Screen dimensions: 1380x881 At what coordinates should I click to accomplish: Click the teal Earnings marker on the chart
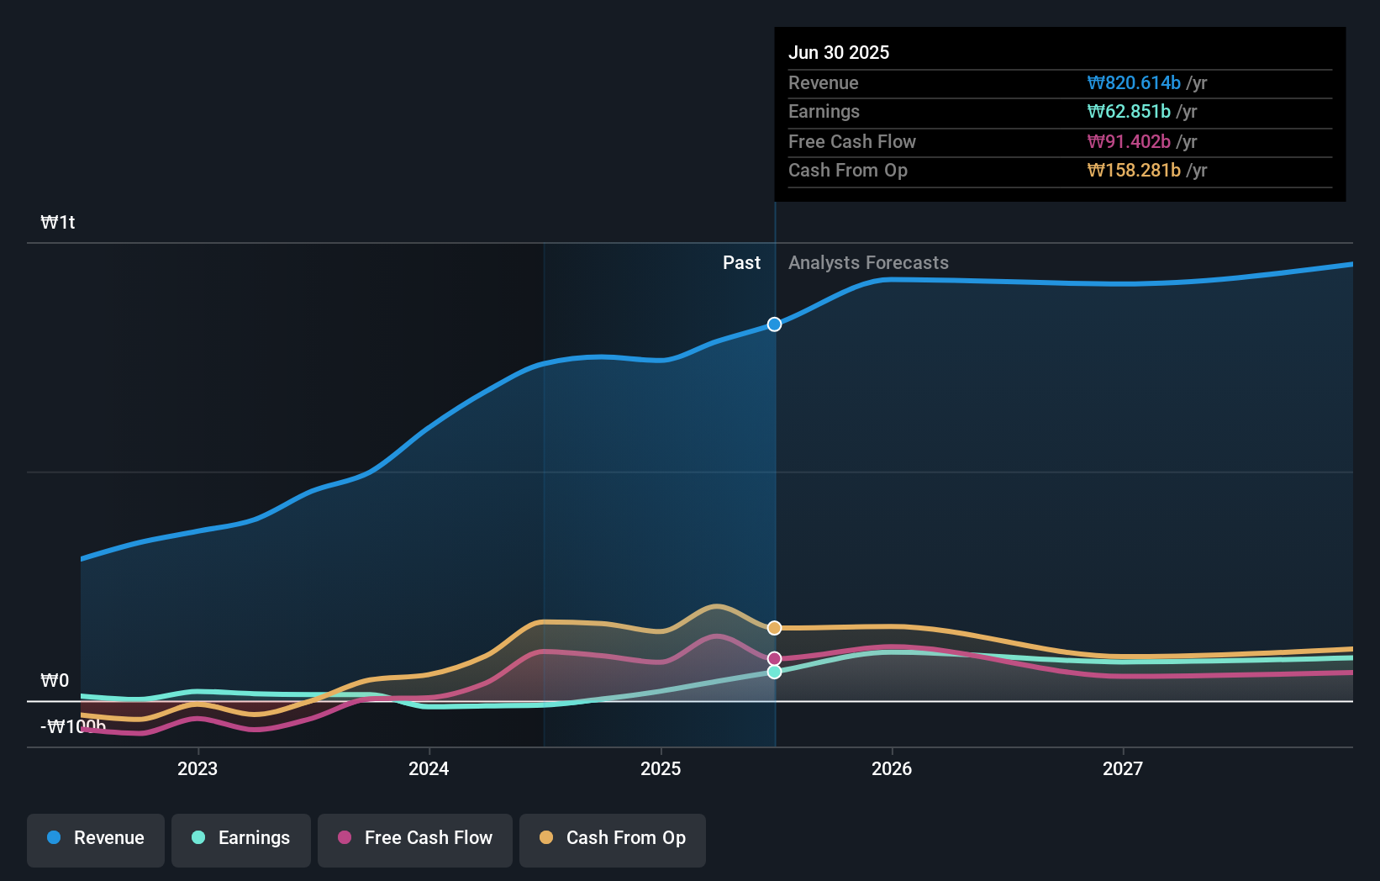774,671
